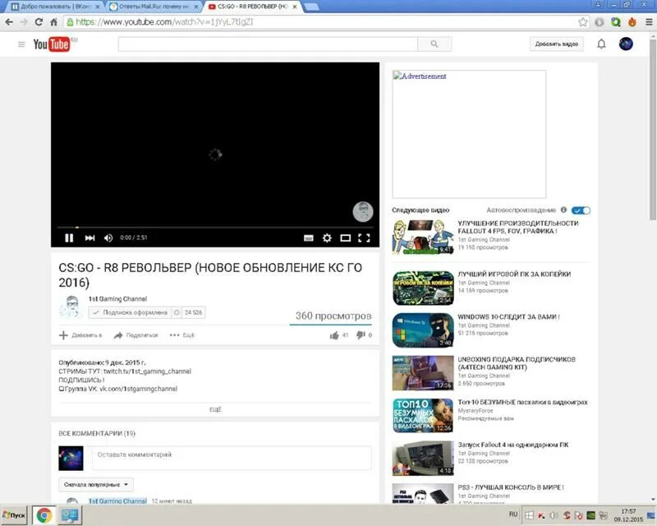Click the address bar URL
The image size is (657, 526).
[x=165, y=22]
